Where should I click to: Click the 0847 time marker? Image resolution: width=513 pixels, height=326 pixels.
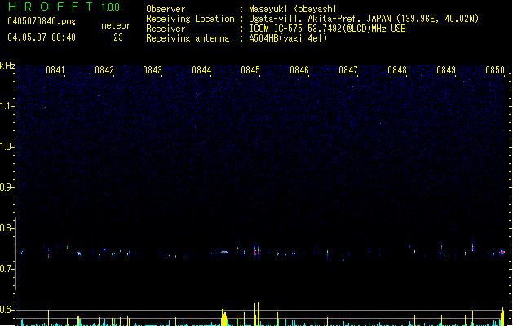pos(348,70)
